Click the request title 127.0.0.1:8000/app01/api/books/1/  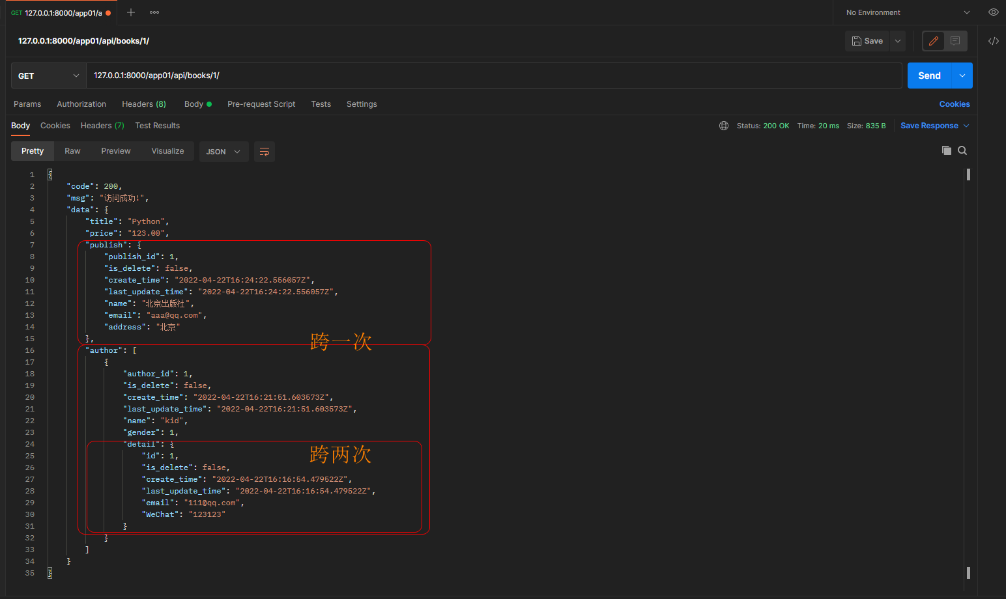coord(83,41)
